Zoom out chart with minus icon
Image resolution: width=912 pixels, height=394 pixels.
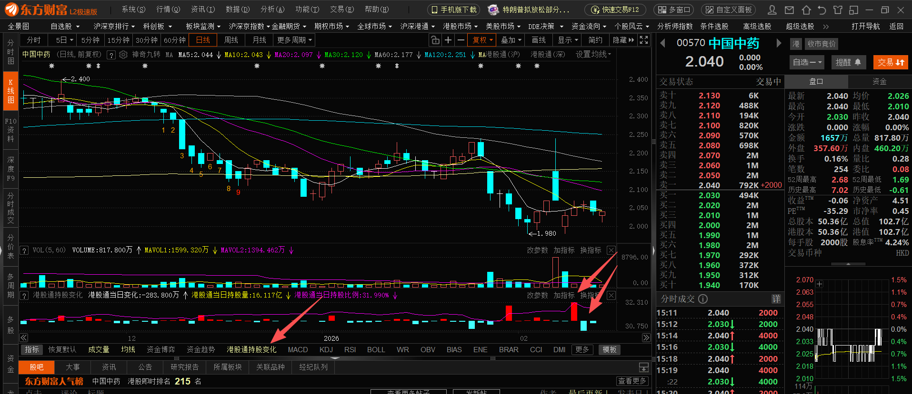[461, 40]
